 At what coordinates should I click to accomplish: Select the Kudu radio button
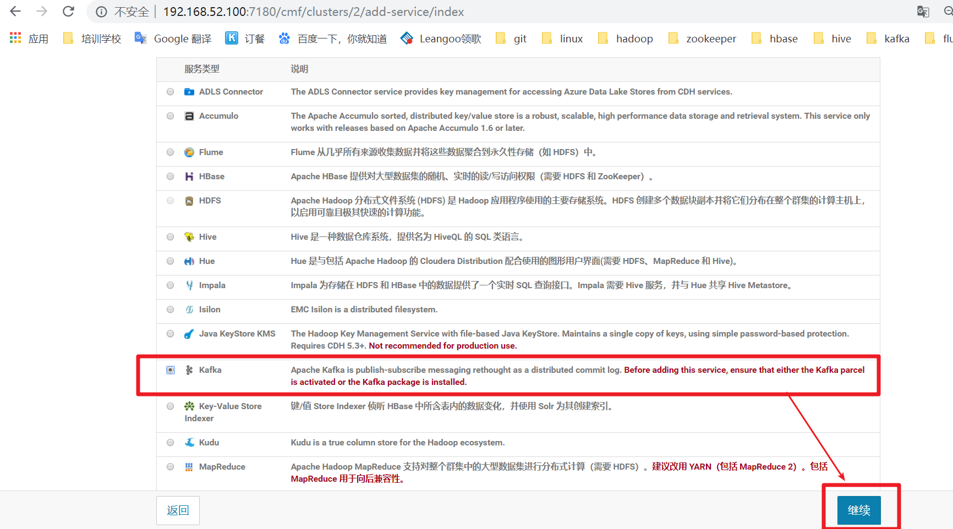coord(171,443)
